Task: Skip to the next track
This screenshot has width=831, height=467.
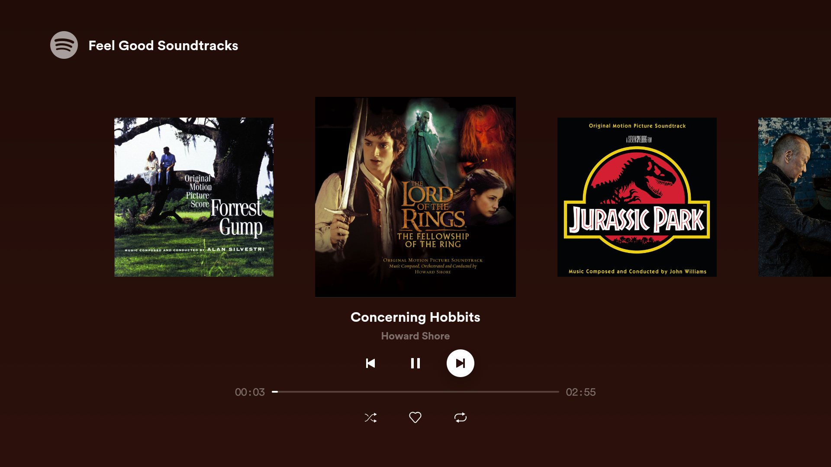Action: pyautogui.click(x=461, y=363)
